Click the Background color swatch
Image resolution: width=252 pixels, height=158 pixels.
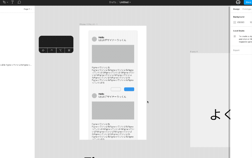(x=235, y=22)
